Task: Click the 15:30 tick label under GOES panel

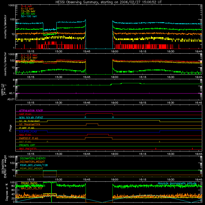Action: coord(59,103)
